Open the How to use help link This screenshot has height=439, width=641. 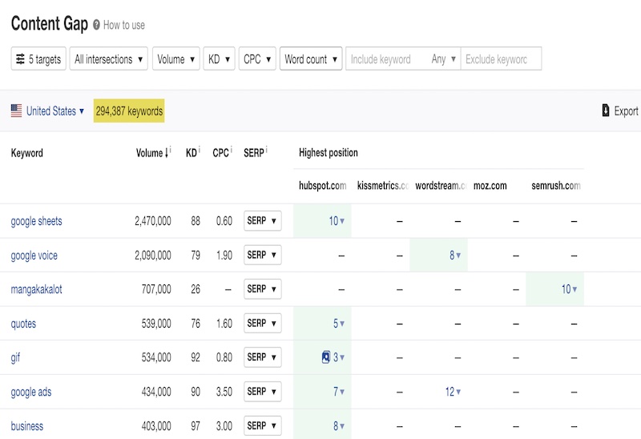pos(124,26)
